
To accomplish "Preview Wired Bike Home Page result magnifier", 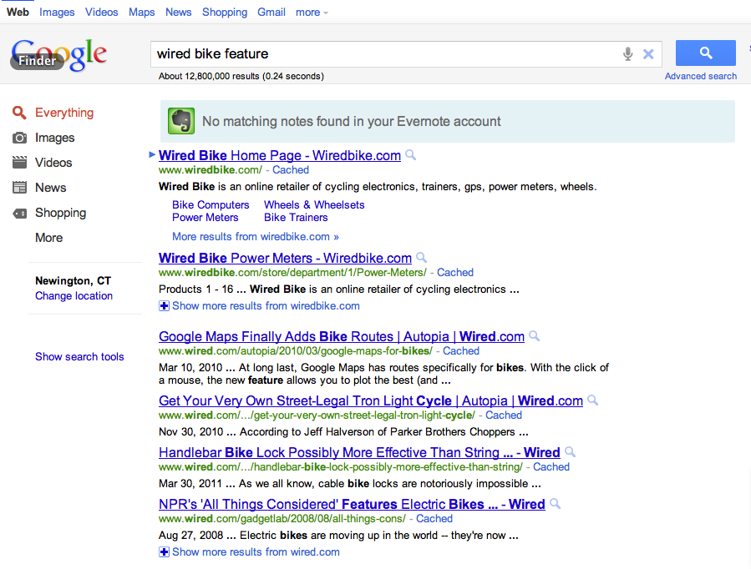I will point(410,155).
